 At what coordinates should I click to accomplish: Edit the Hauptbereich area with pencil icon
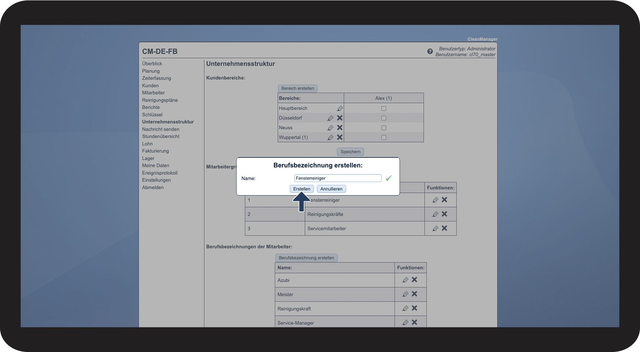coord(339,108)
